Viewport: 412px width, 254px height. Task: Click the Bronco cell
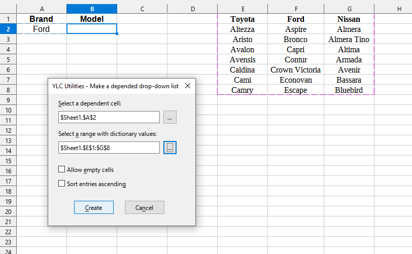coord(296,39)
